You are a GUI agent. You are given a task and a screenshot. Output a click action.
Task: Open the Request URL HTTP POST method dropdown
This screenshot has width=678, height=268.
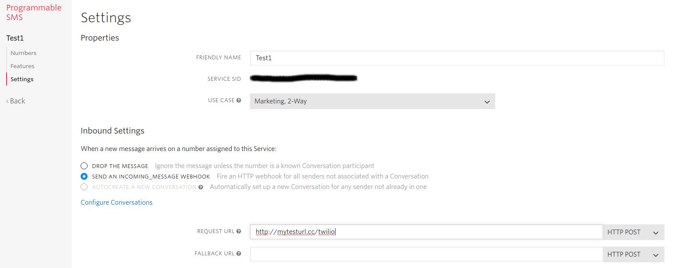pyautogui.click(x=633, y=232)
